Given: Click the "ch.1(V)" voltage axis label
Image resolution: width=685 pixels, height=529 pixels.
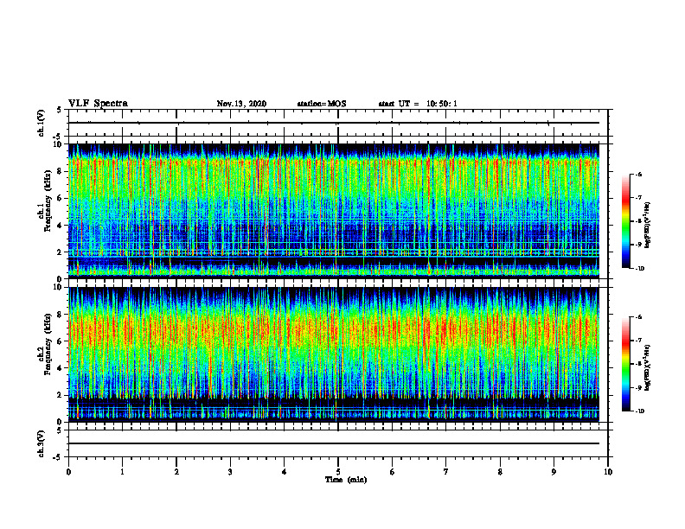Looking at the screenshot, I should point(42,123).
